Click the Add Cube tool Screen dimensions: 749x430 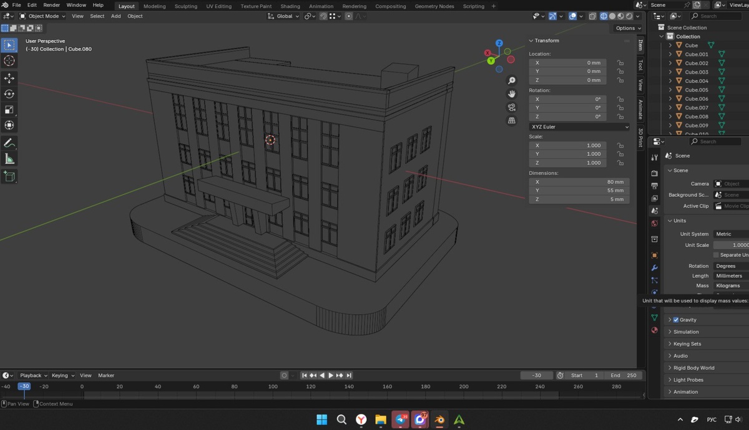tap(9, 177)
